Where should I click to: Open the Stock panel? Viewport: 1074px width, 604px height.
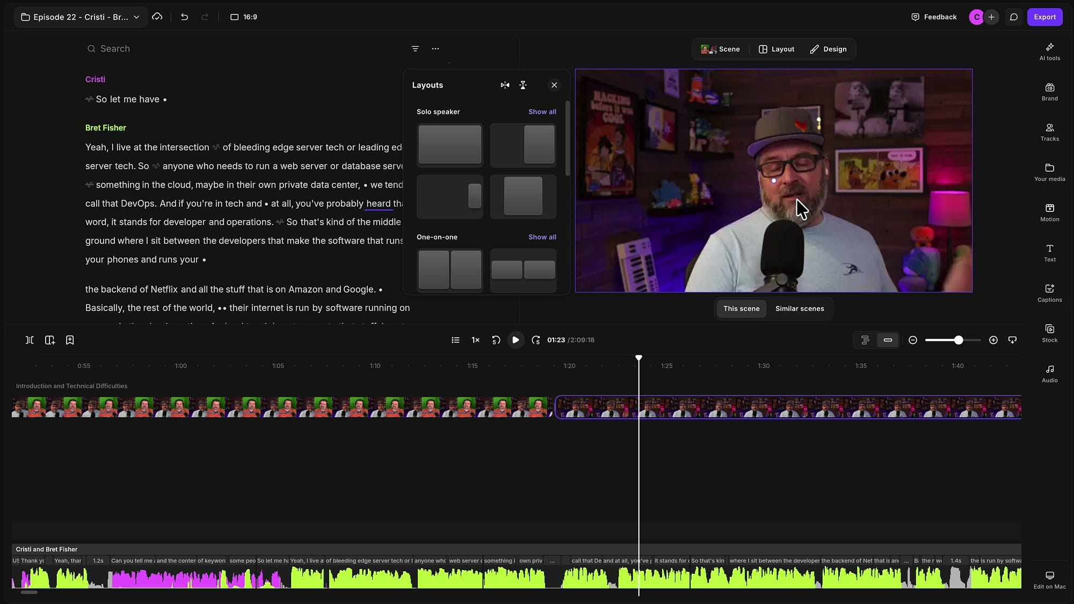[x=1049, y=333]
